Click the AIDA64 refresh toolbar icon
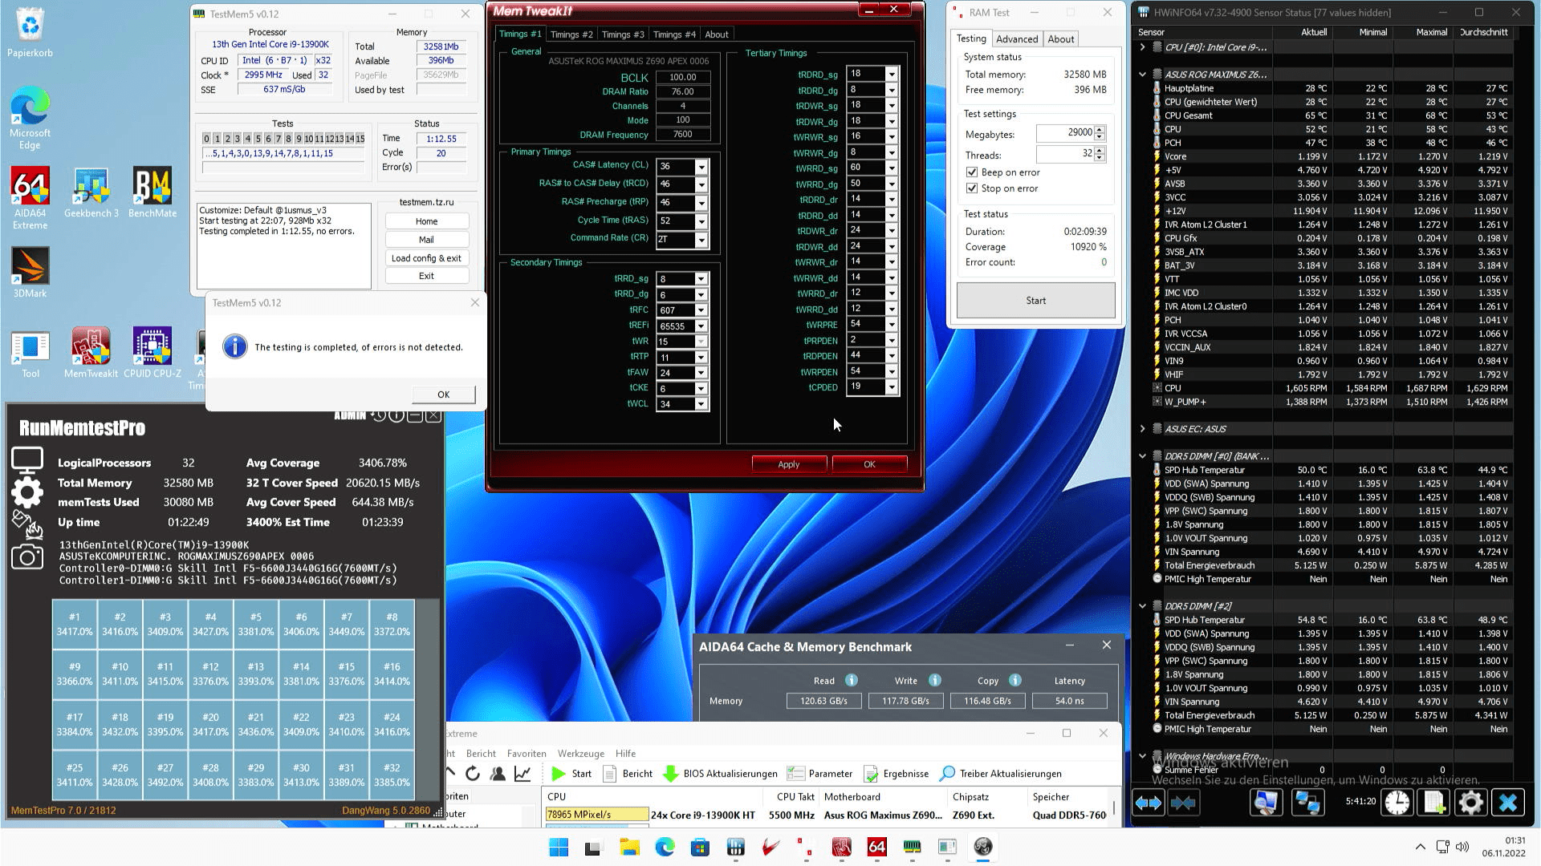 (473, 774)
